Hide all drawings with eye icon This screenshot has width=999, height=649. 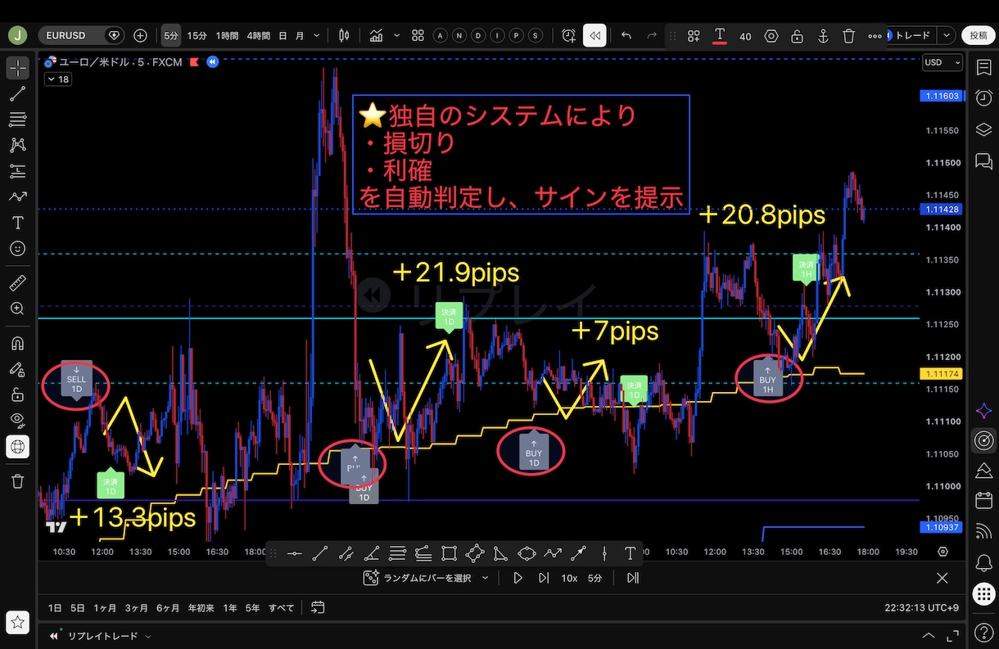pyautogui.click(x=17, y=420)
